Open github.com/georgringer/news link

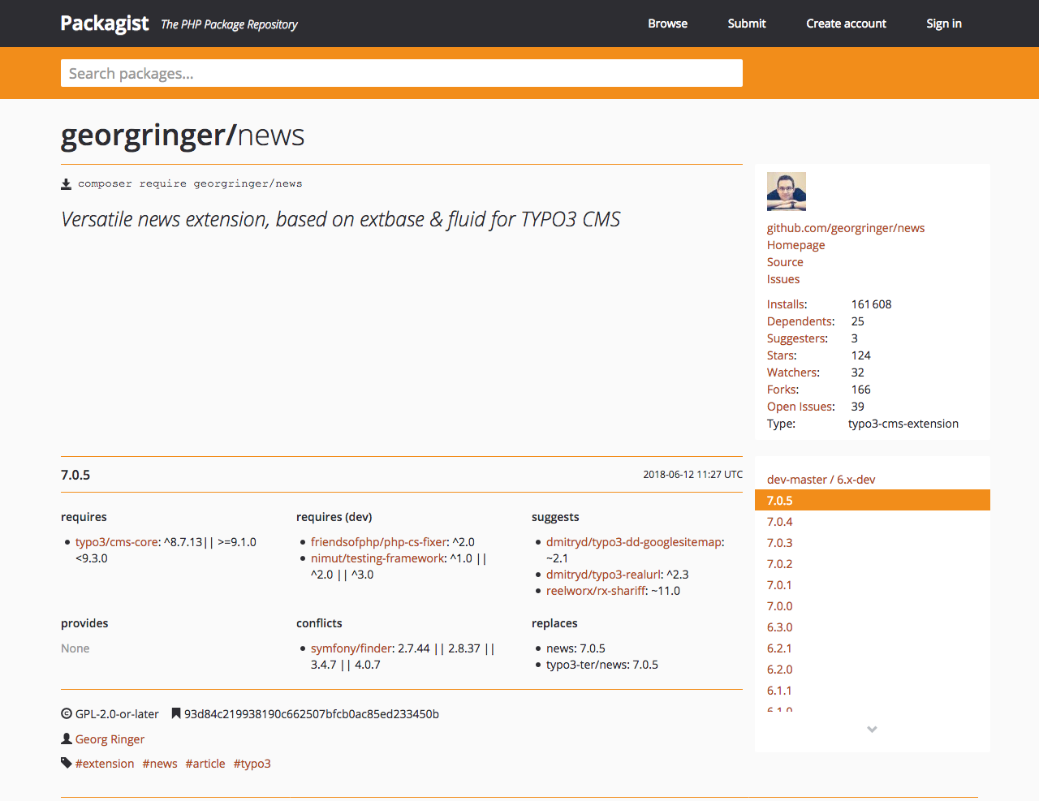click(x=846, y=228)
